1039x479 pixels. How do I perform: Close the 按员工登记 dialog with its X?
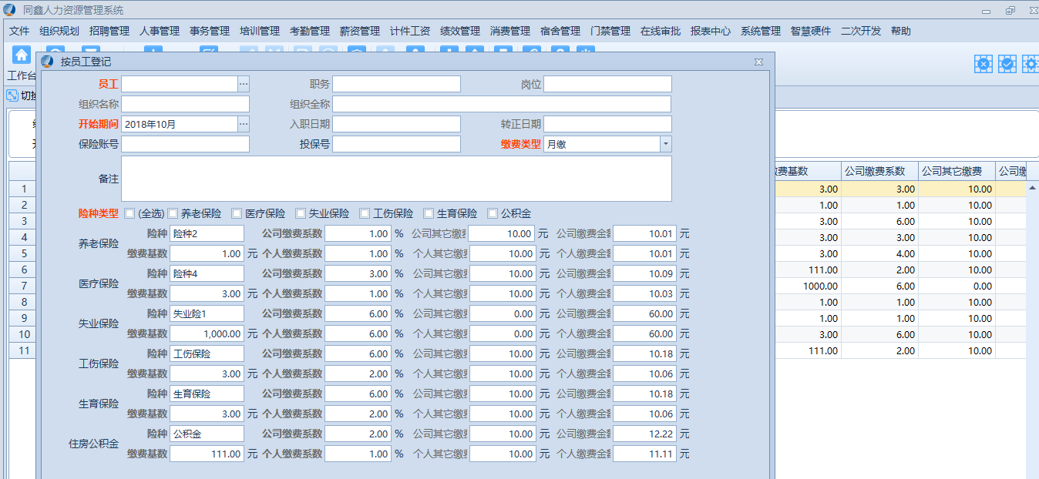point(758,62)
